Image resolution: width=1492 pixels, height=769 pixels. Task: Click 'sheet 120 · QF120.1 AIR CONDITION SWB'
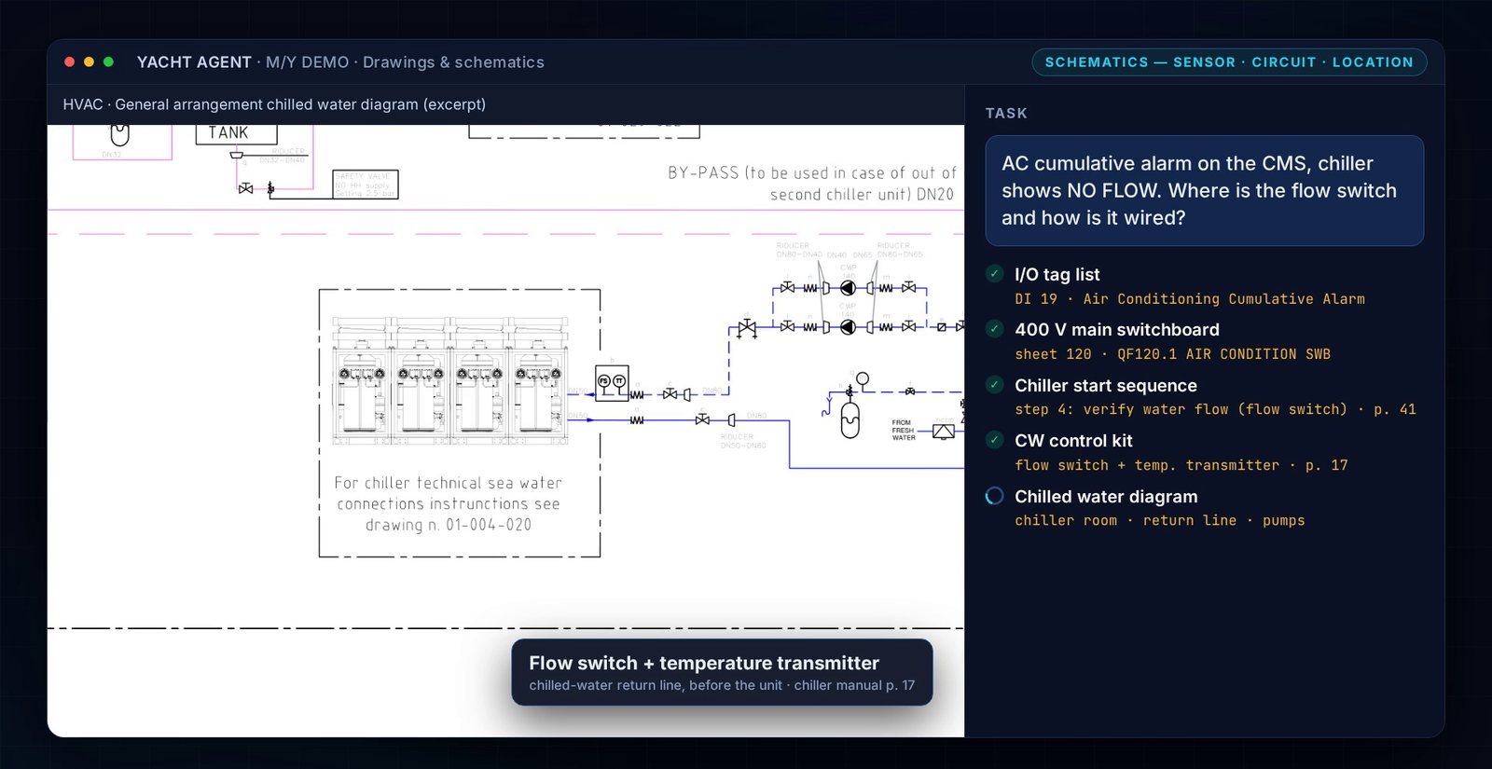(x=1172, y=354)
